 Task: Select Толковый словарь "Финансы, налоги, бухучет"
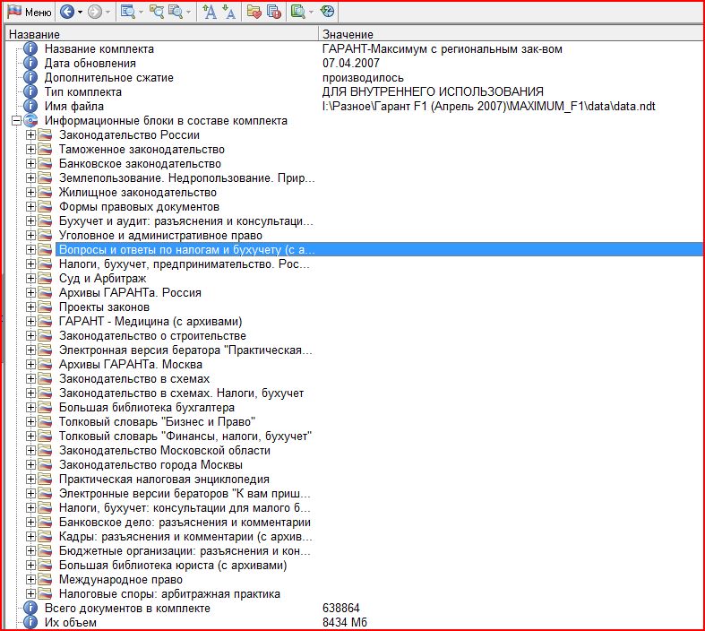[x=185, y=437]
